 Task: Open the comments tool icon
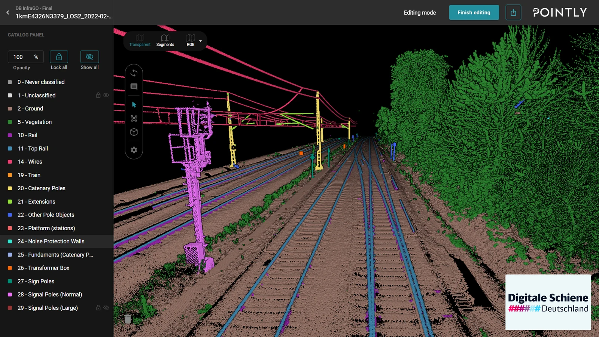(134, 86)
